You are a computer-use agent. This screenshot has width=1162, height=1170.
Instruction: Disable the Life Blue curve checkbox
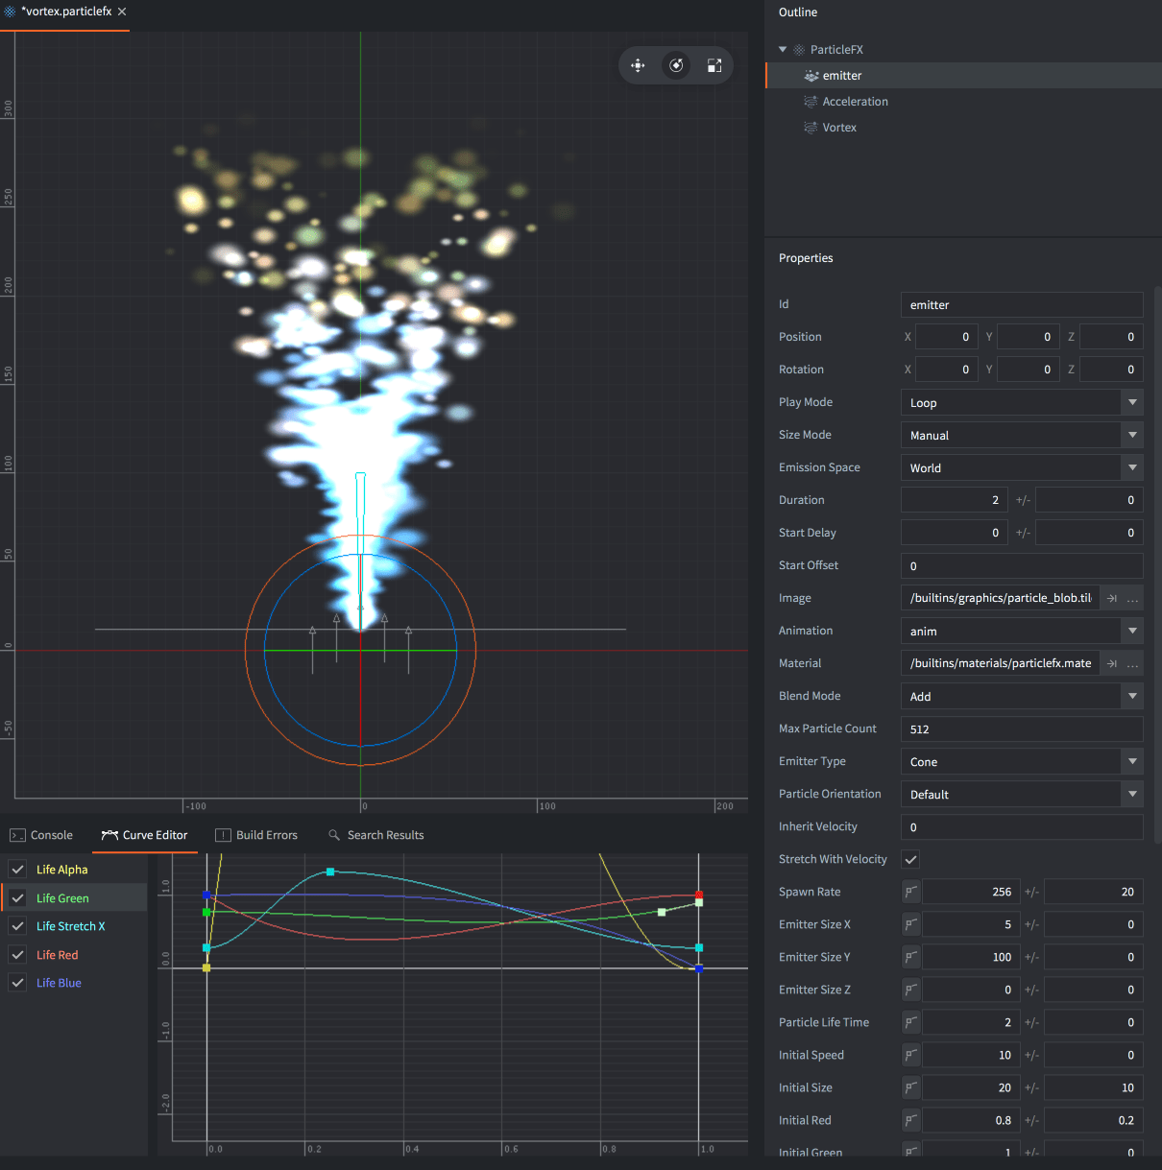[17, 982]
